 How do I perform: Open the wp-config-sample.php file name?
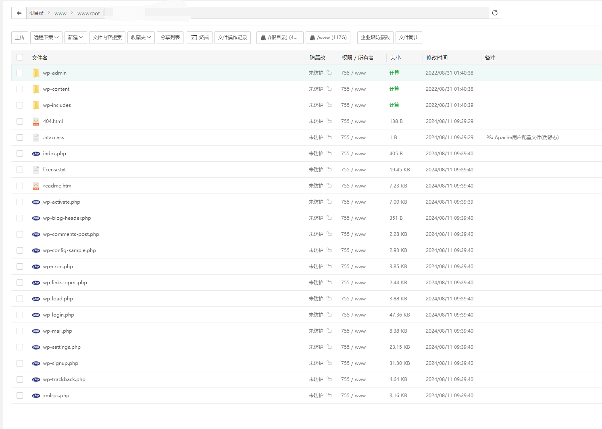click(69, 250)
